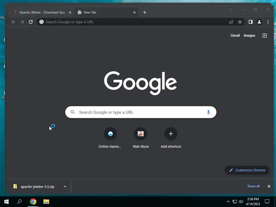Expand options for apache-jmeter-5.5.zip download

coord(65,187)
